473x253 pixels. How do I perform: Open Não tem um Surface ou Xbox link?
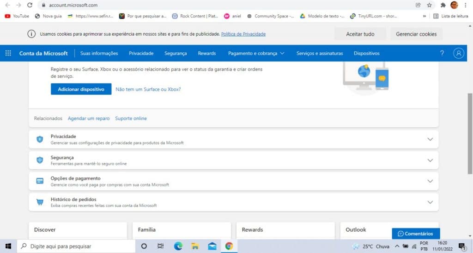[148, 89]
